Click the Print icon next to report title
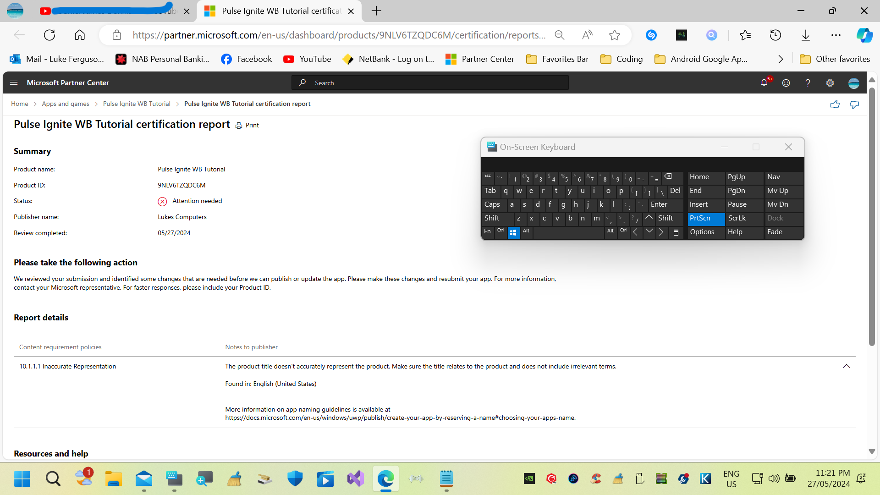 point(239,125)
